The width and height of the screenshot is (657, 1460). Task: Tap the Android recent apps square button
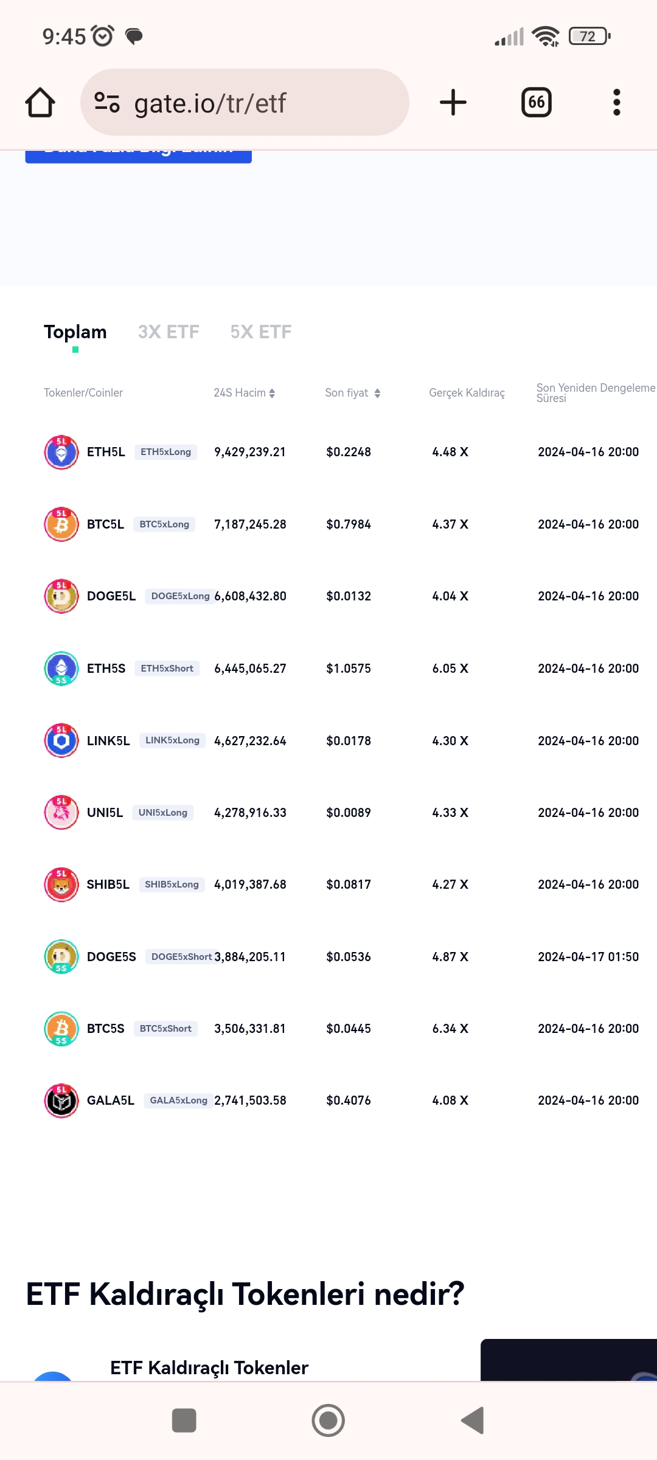pos(184,1420)
